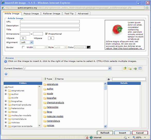The height and width of the screenshot is (140, 151).
Task: Open zoom level dropdown arrow in status bar
Action: pos(145,137)
